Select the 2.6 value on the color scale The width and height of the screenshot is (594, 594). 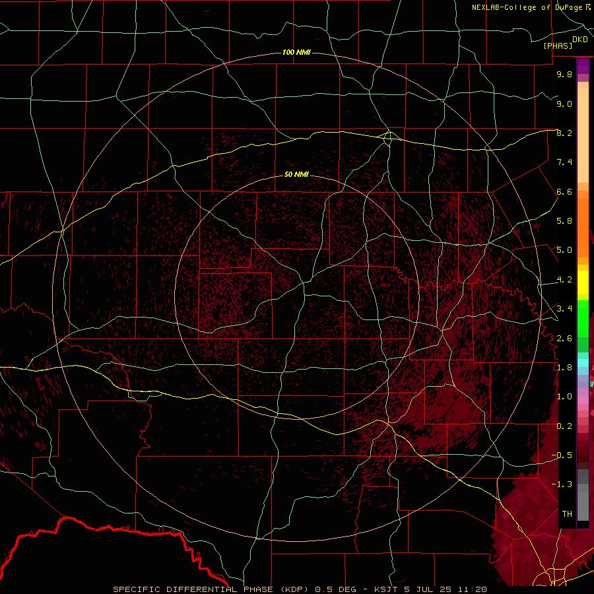[564, 339]
